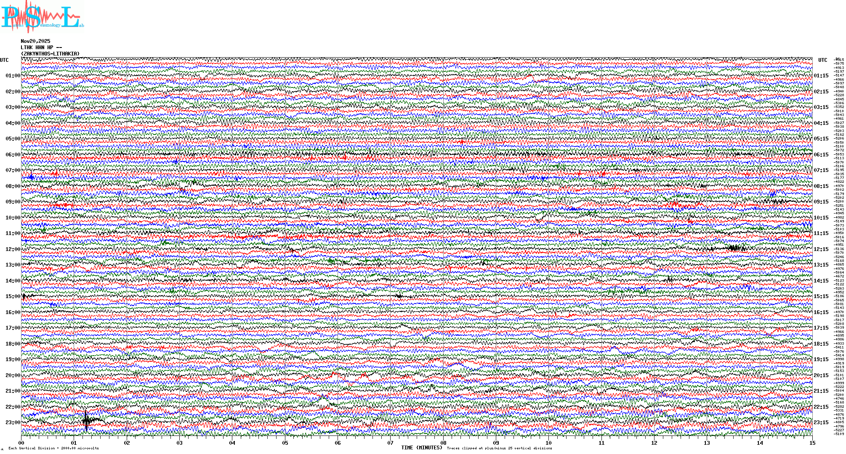846x454 pixels.
Task: Click the traces clipped footnote text
Action: tap(499, 448)
